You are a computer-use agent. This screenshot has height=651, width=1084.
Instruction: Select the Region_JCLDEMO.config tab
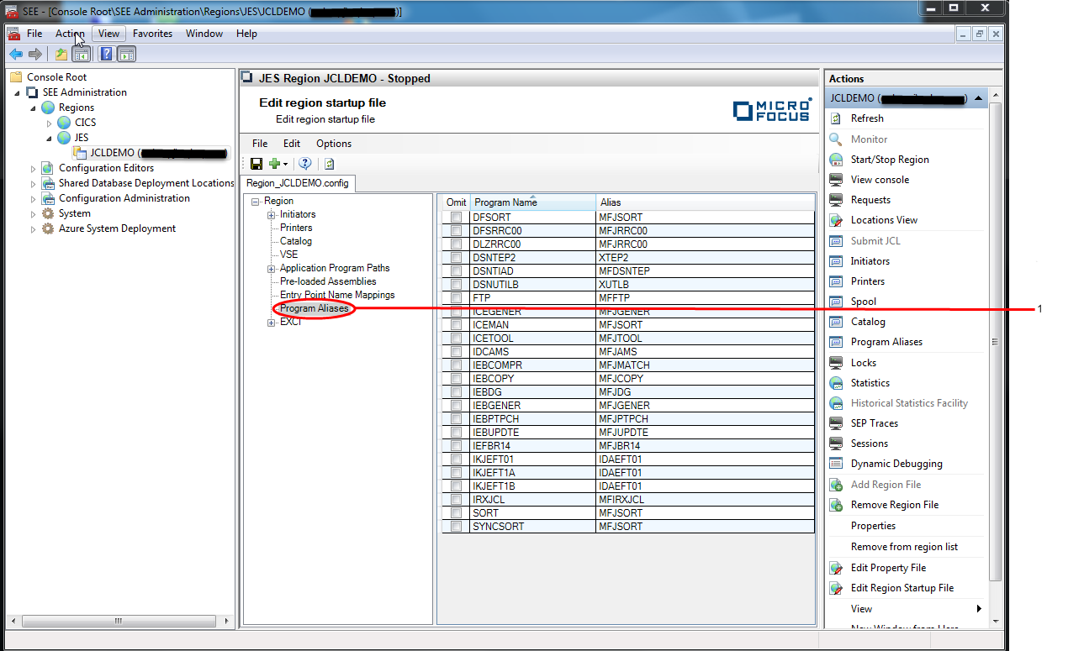click(x=297, y=183)
